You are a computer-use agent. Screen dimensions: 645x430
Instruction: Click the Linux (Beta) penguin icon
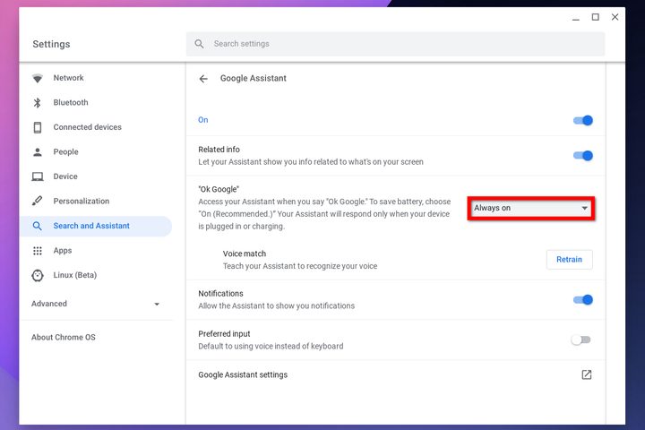38,275
